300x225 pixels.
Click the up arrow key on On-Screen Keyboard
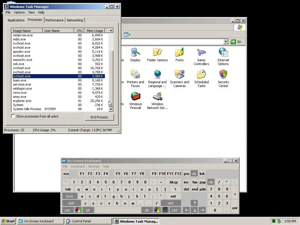(195, 203)
